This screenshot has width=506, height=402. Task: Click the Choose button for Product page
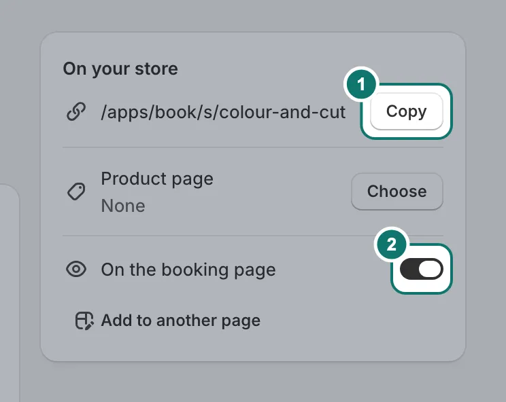click(397, 191)
